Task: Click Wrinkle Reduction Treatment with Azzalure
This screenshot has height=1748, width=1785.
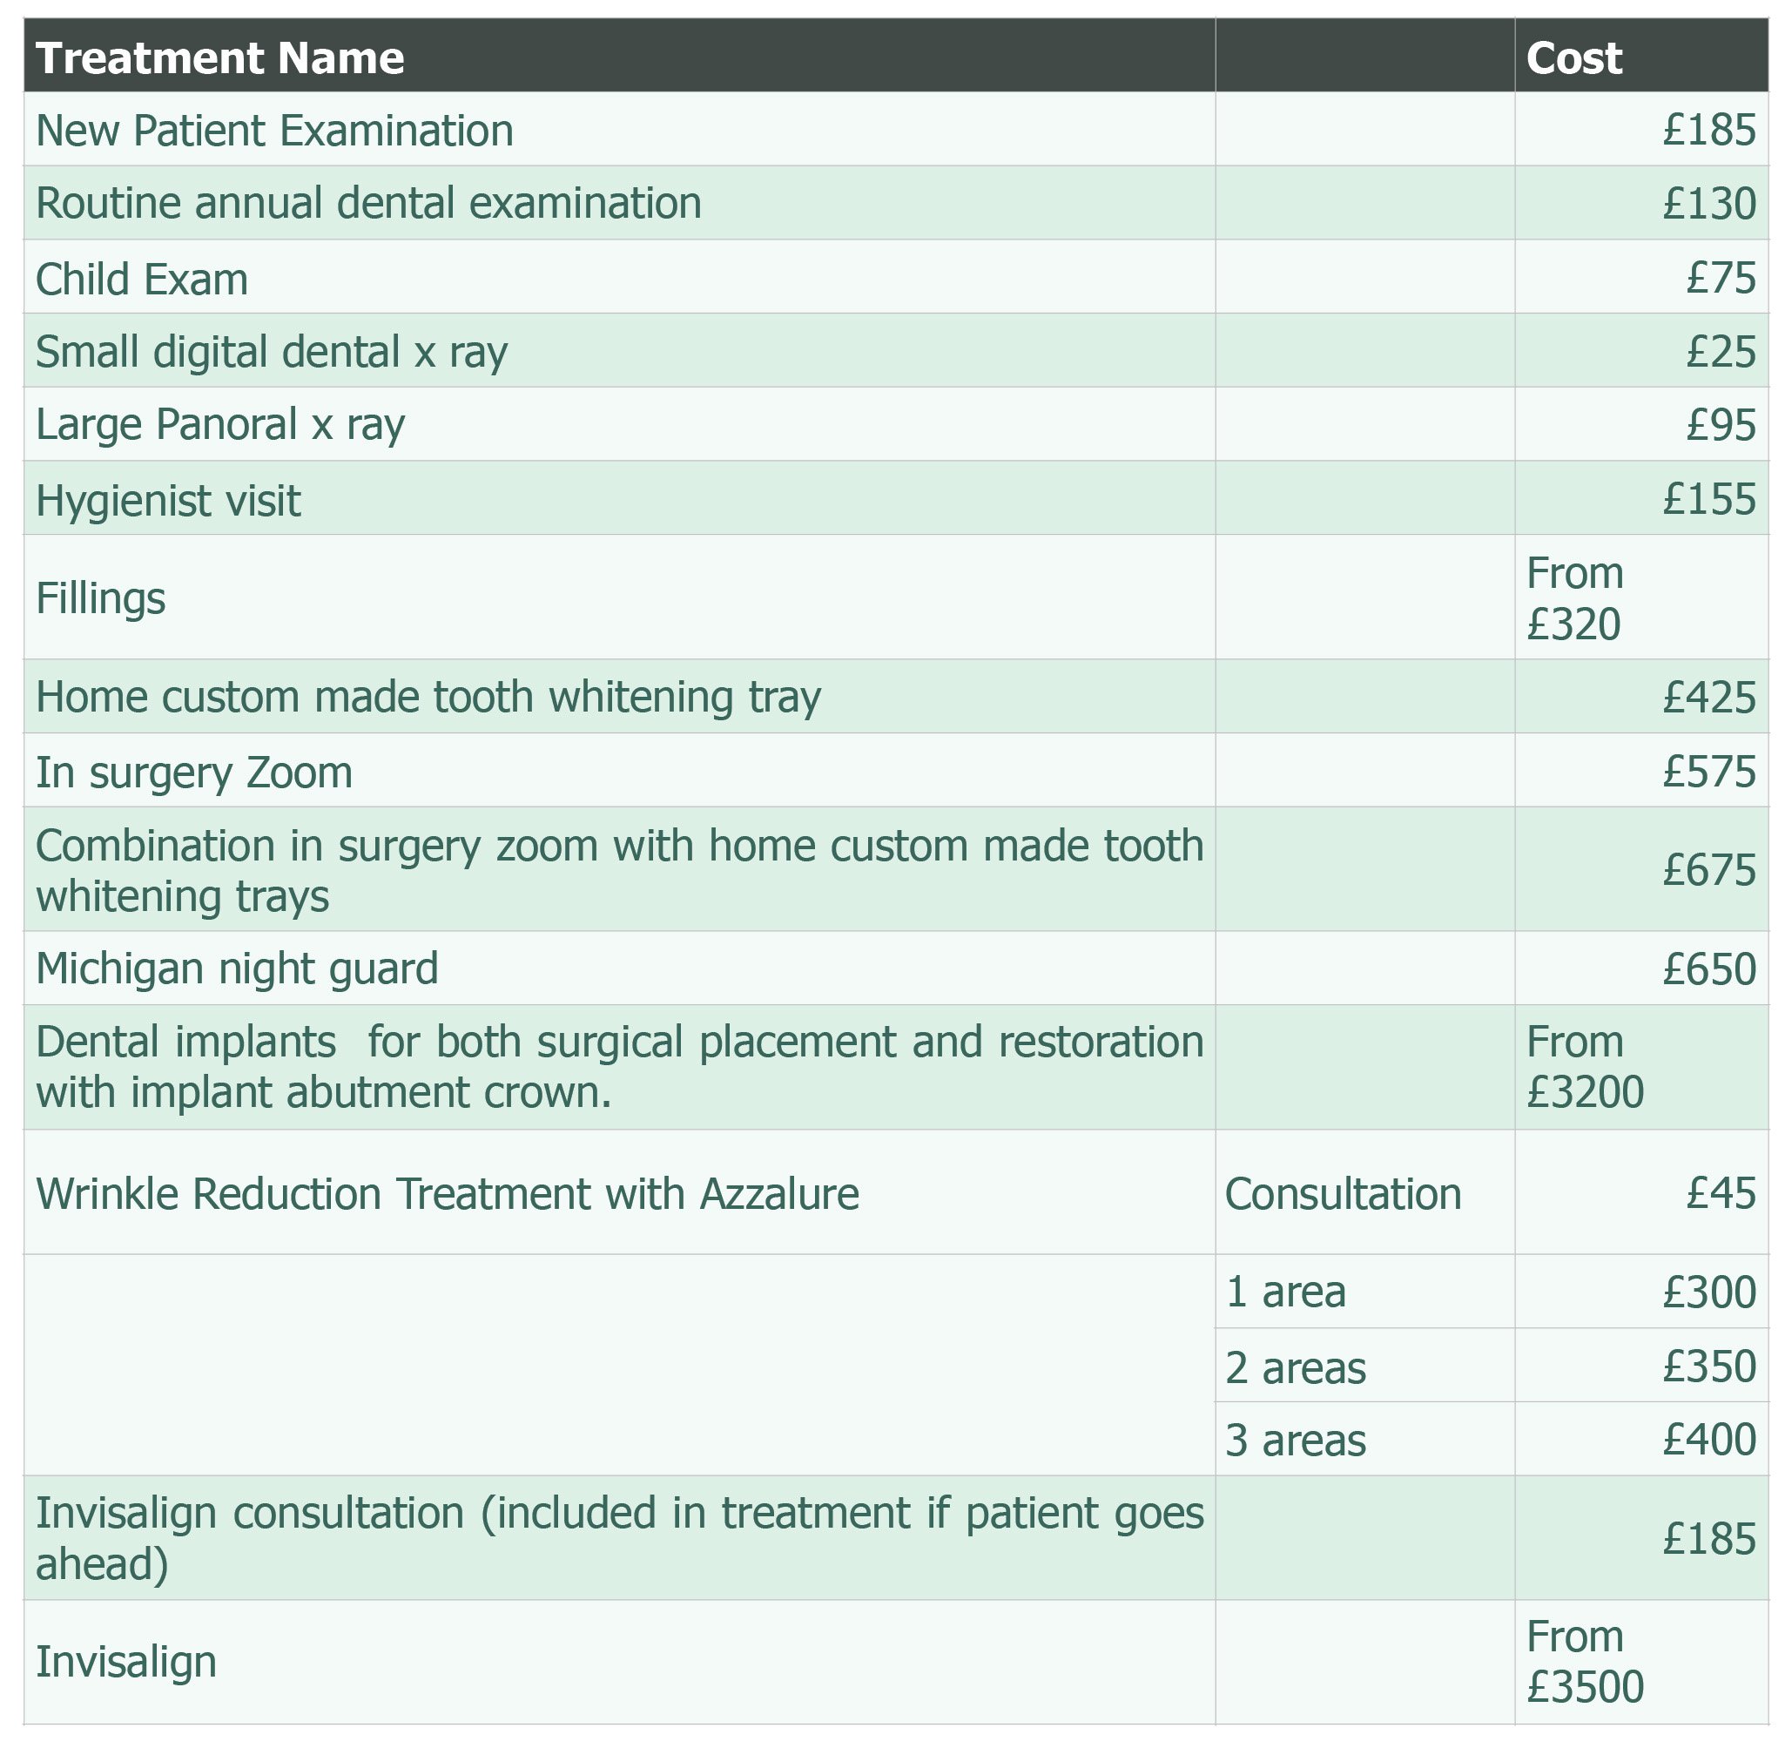Action: coord(447,1192)
